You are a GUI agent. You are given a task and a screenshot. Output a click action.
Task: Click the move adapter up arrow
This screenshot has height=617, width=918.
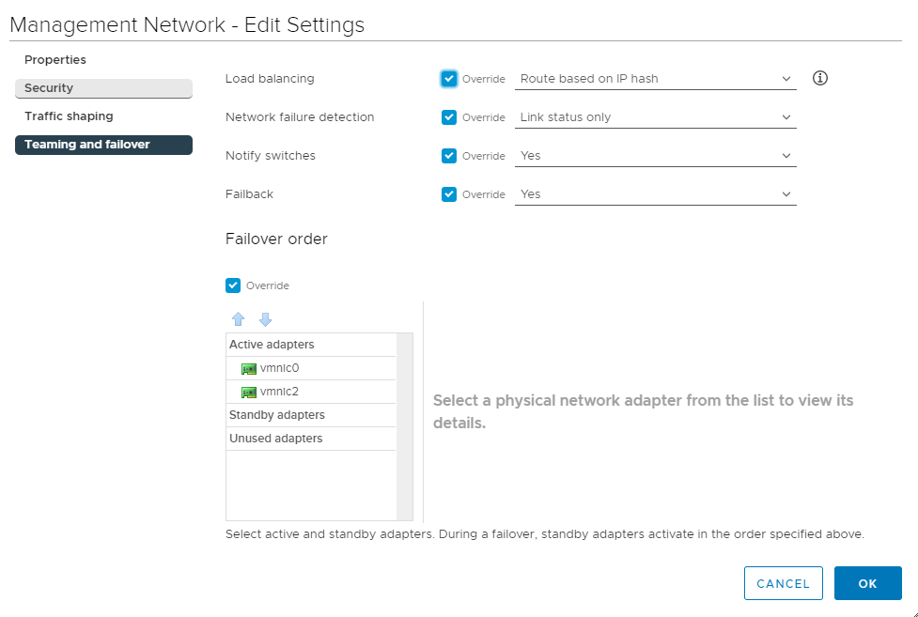tap(239, 319)
